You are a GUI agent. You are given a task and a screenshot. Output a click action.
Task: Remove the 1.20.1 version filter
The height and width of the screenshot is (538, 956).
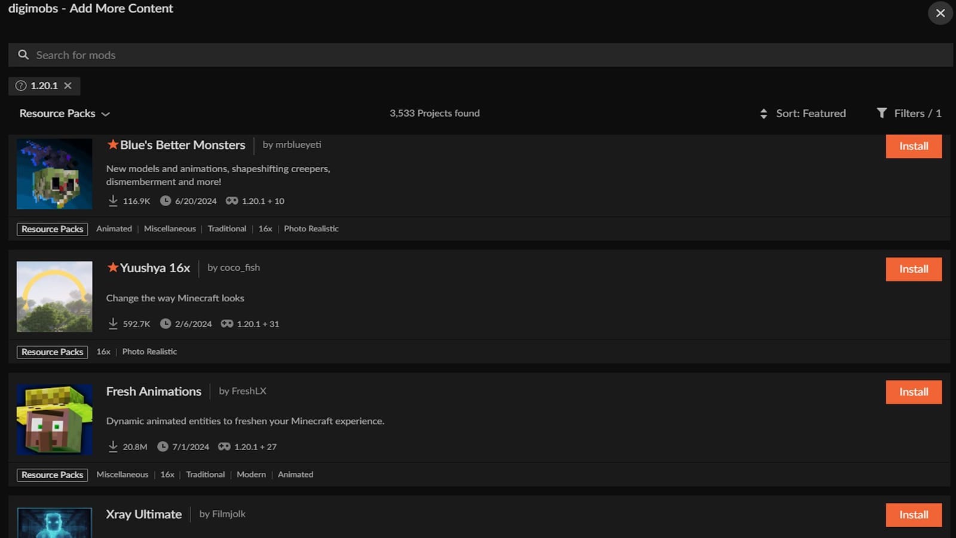[x=68, y=85]
